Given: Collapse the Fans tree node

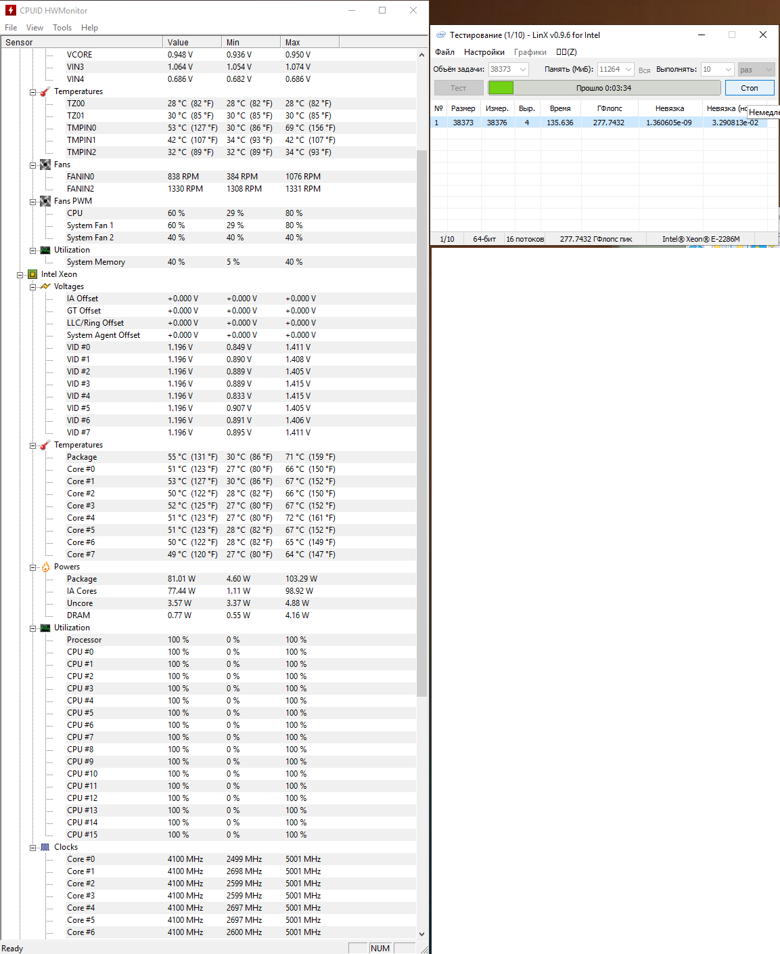Looking at the screenshot, I should (32, 165).
